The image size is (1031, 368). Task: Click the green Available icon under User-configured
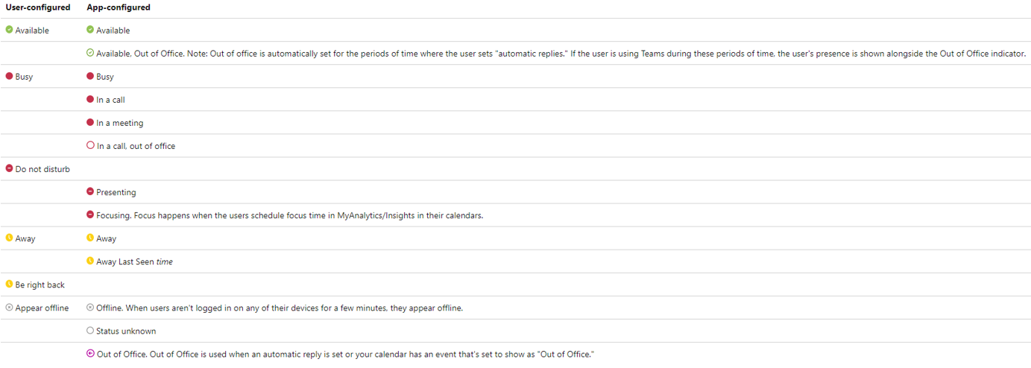pyautogui.click(x=9, y=30)
